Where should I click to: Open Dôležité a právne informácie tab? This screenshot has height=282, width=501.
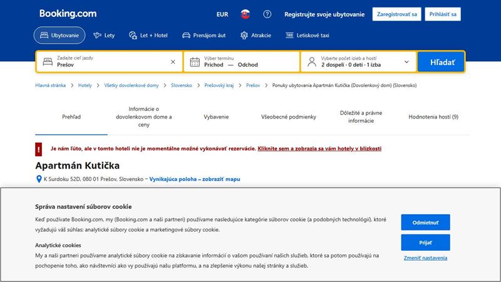[x=361, y=117]
